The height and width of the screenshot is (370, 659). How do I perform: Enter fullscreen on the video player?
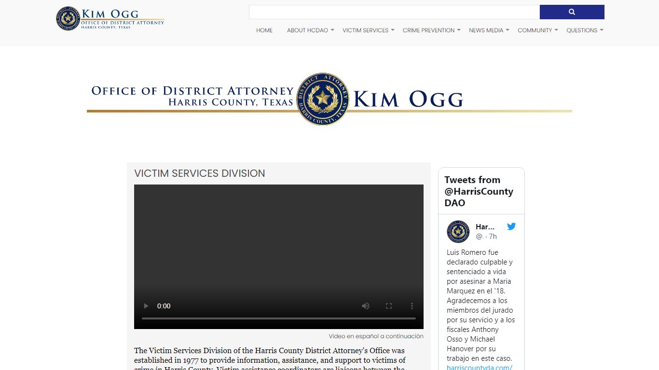389,306
